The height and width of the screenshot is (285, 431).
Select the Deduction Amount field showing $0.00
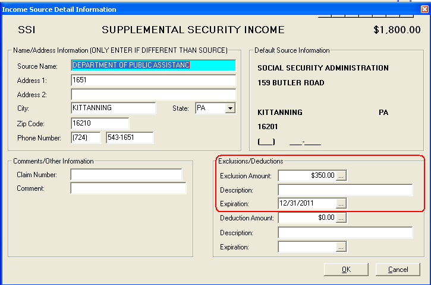pos(307,218)
